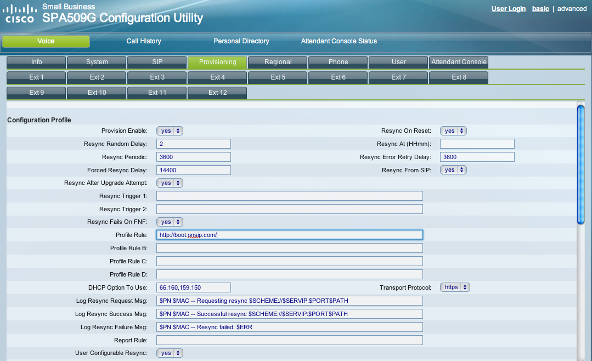This screenshot has width=592, height=361.
Task: Open the User Configurable Resync dropdown
Action: 170,353
